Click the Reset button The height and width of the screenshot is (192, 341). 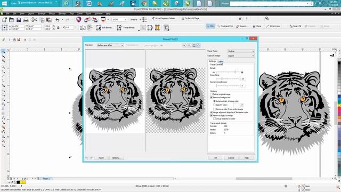[x=101, y=158]
